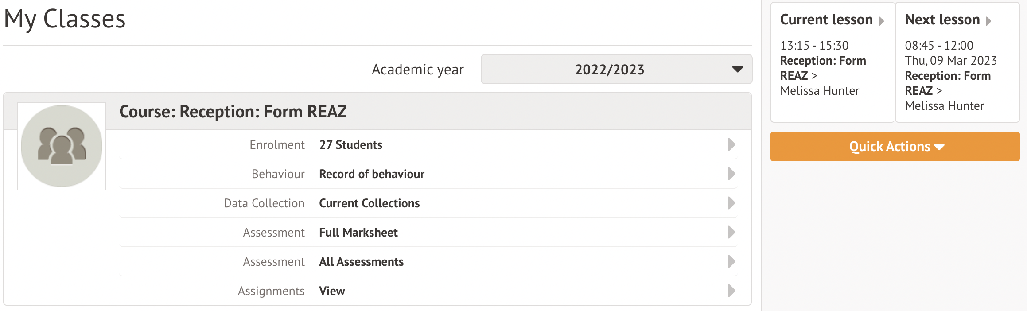
Task: Click the Course: Reception: Form REAZ title
Action: pyautogui.click(x=233, y=112)
